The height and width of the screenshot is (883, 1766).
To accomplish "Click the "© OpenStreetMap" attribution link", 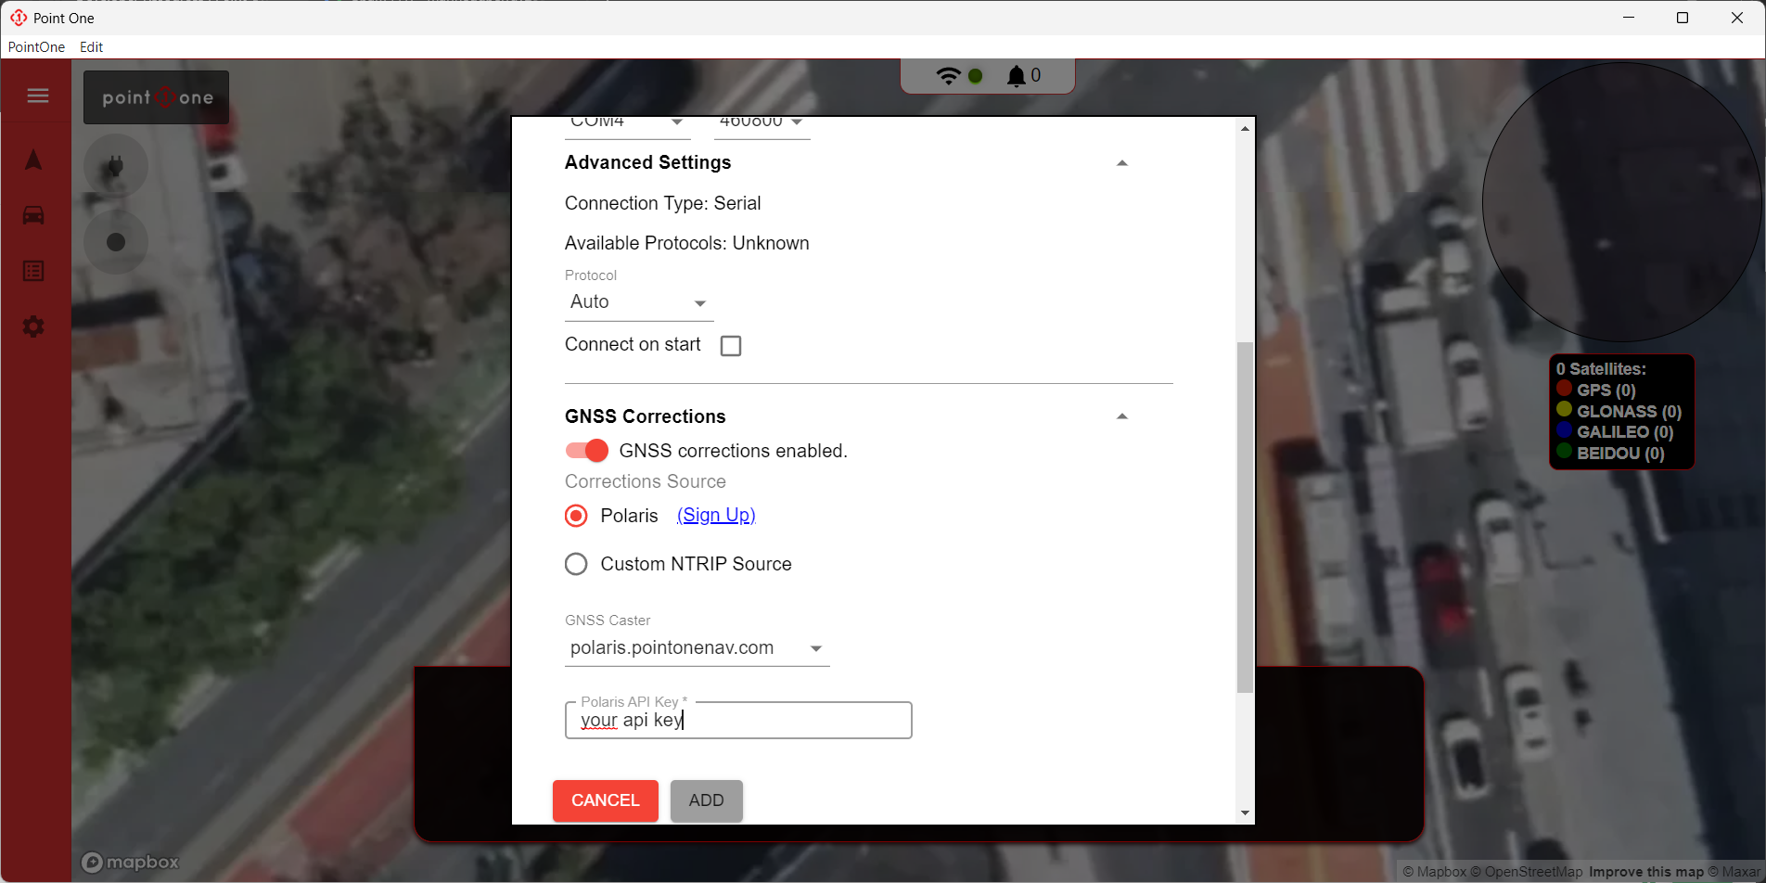I will tap(1527, 872).
